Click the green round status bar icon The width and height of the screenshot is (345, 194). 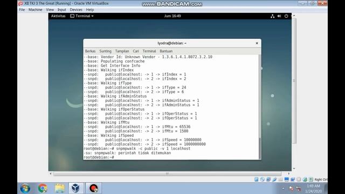click(x=305, y=179)
